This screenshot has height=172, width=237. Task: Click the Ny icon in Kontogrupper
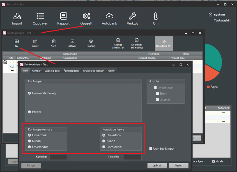tap(17, 42)
